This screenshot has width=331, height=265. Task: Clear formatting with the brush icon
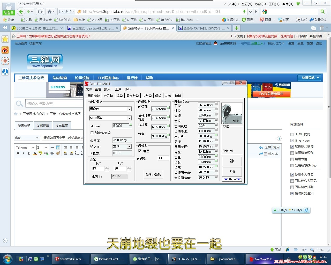(x=58, y=153)
